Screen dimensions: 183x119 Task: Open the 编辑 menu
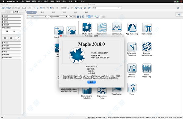(x=28, y=2)
